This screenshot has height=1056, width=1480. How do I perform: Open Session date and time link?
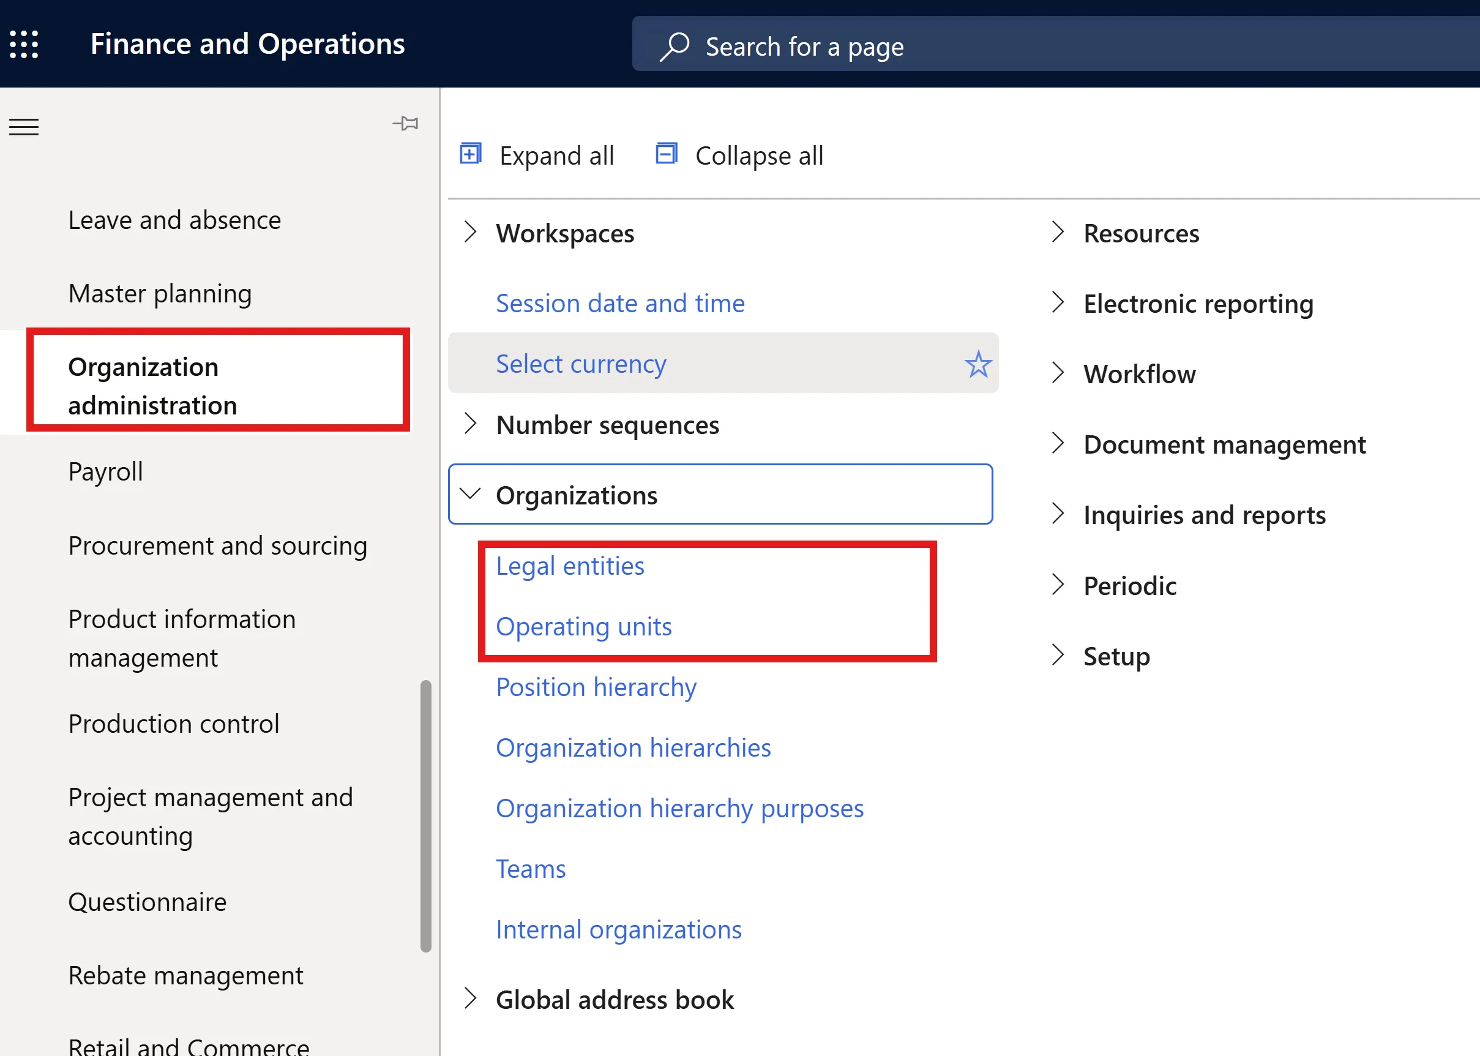(620, 304)
